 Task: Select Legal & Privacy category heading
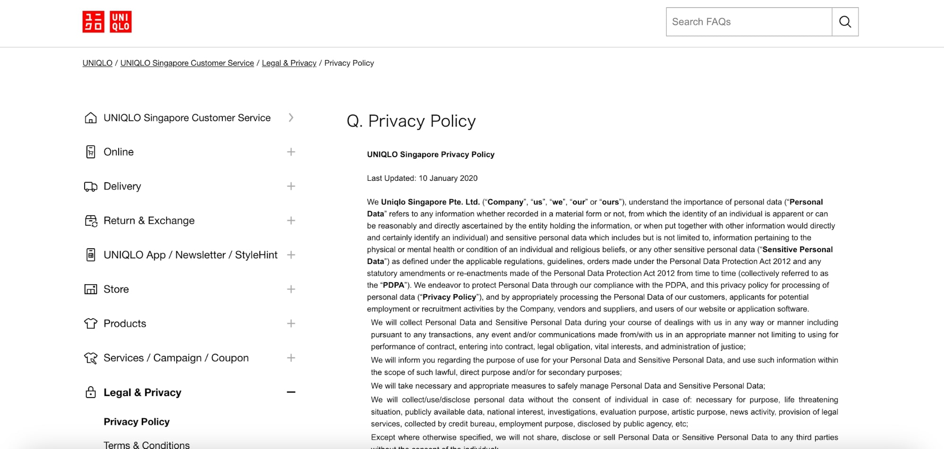pos(142,392)
